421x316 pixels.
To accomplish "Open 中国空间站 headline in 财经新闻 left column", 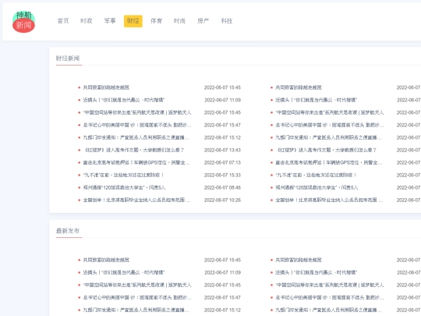I will click(x=137, y=112).
